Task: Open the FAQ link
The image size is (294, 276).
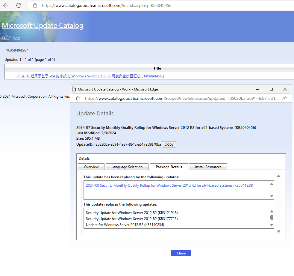Action: click(5, 38)
